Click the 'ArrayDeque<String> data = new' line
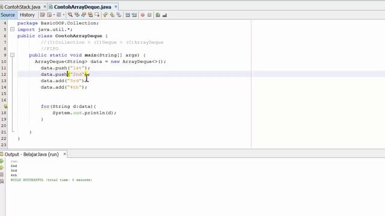The height and width of the screenshot is (216, 385). pos(100,61)
